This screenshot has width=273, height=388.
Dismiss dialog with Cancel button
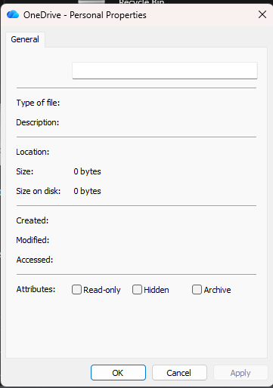pyautogui.click(x=179, y=373)
